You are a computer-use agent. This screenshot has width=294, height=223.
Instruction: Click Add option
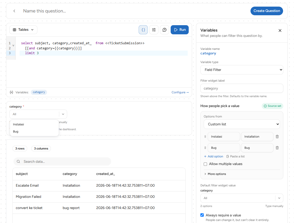coord(214,156)
